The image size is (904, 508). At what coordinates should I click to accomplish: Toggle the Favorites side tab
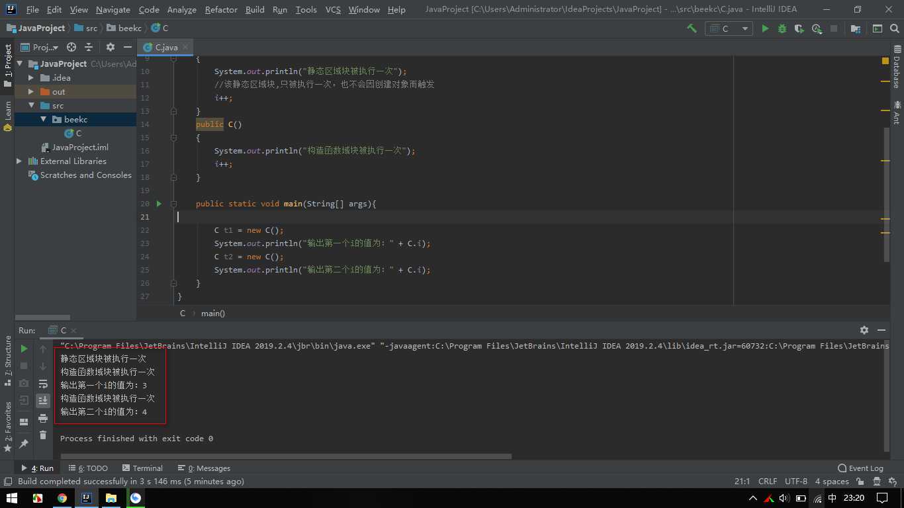point(8,427)
